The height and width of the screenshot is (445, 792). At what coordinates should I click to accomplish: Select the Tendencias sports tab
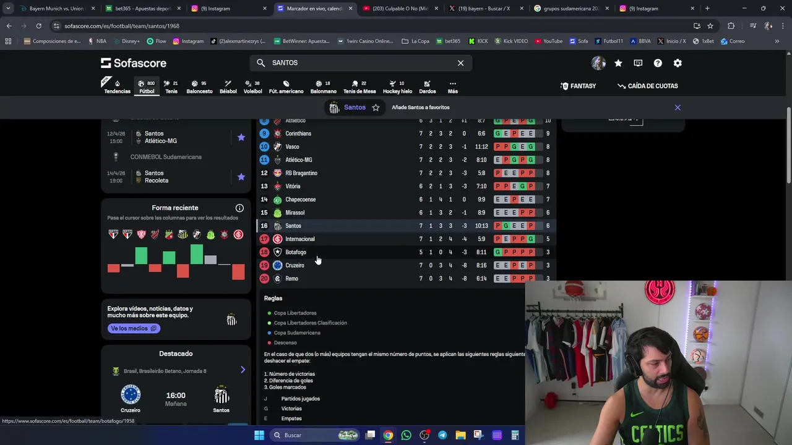[117, 87]
